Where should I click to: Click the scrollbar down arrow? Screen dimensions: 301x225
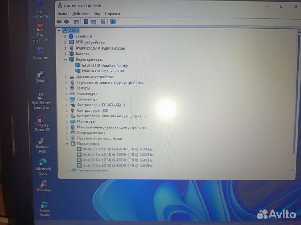click(x=293, y=170)
